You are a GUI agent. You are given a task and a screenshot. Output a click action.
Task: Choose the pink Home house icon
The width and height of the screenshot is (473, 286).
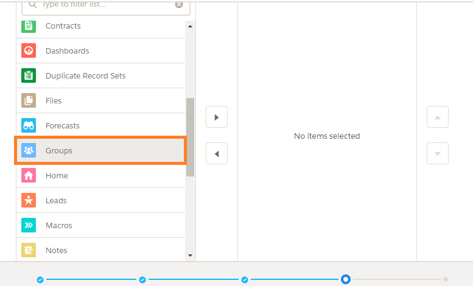tap(29, 175)
